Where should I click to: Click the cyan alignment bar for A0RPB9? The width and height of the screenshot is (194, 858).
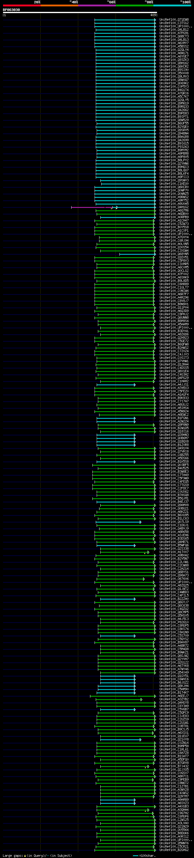pyautogui.click(x=128, y=218)
